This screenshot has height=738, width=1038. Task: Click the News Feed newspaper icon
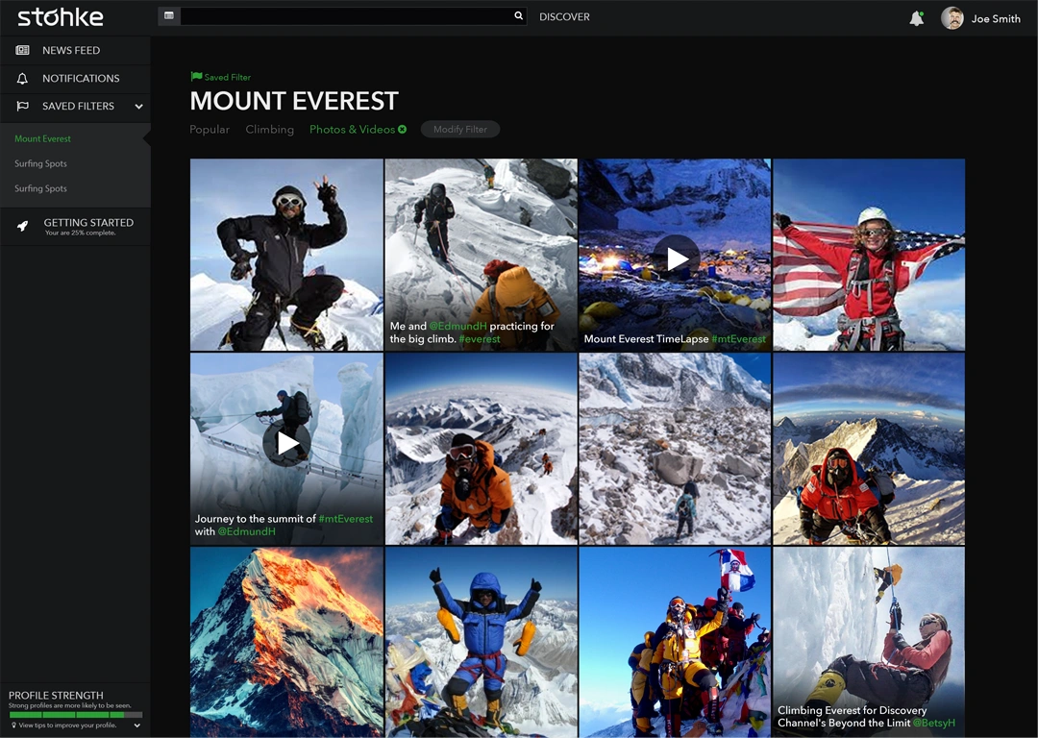coord(22,50)
